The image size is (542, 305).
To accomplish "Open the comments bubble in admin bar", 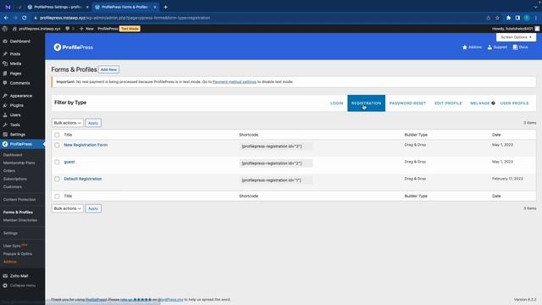I will click(68, 29).
